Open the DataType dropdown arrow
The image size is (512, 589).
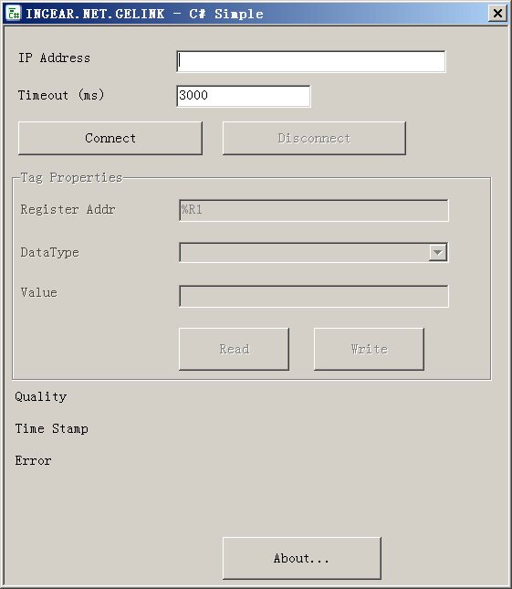click(438, 252)
